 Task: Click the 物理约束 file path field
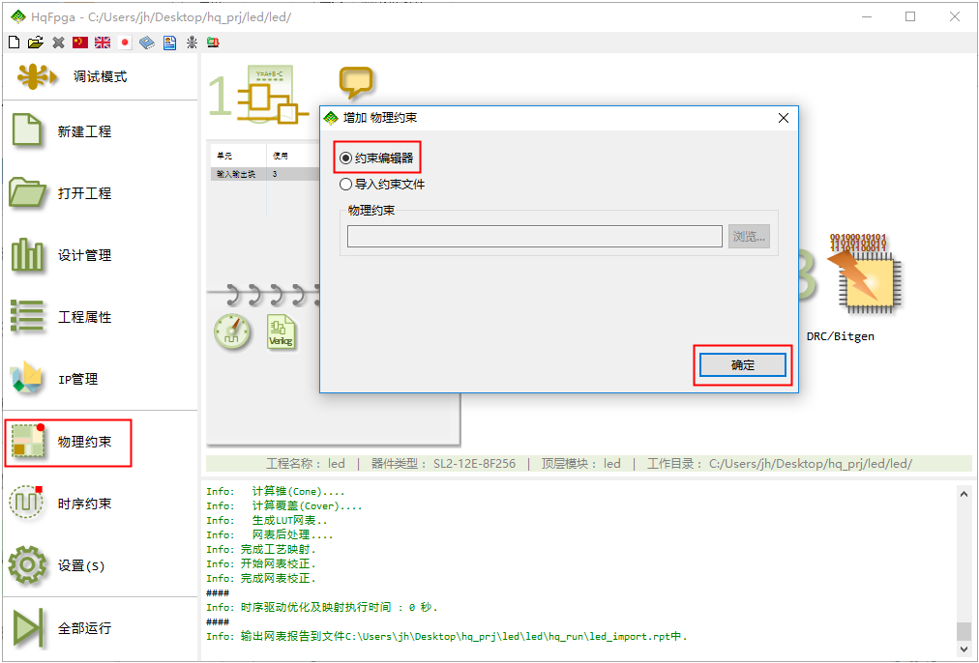[x=534, y=237]
